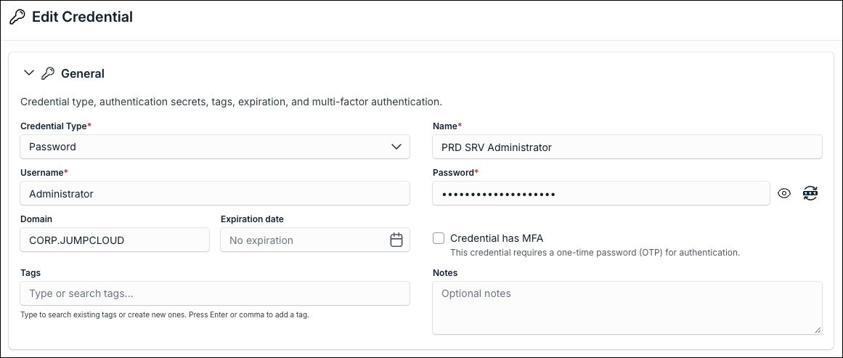
Task: Reveal the password with the eye icon
Action: (784, 193)
